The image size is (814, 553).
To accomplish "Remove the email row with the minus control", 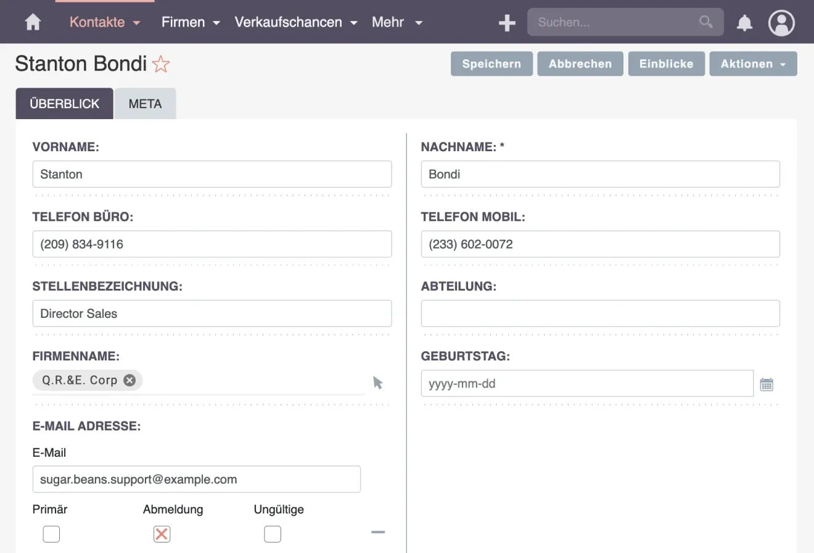I will pyautogui.click(x=378, y=532).
